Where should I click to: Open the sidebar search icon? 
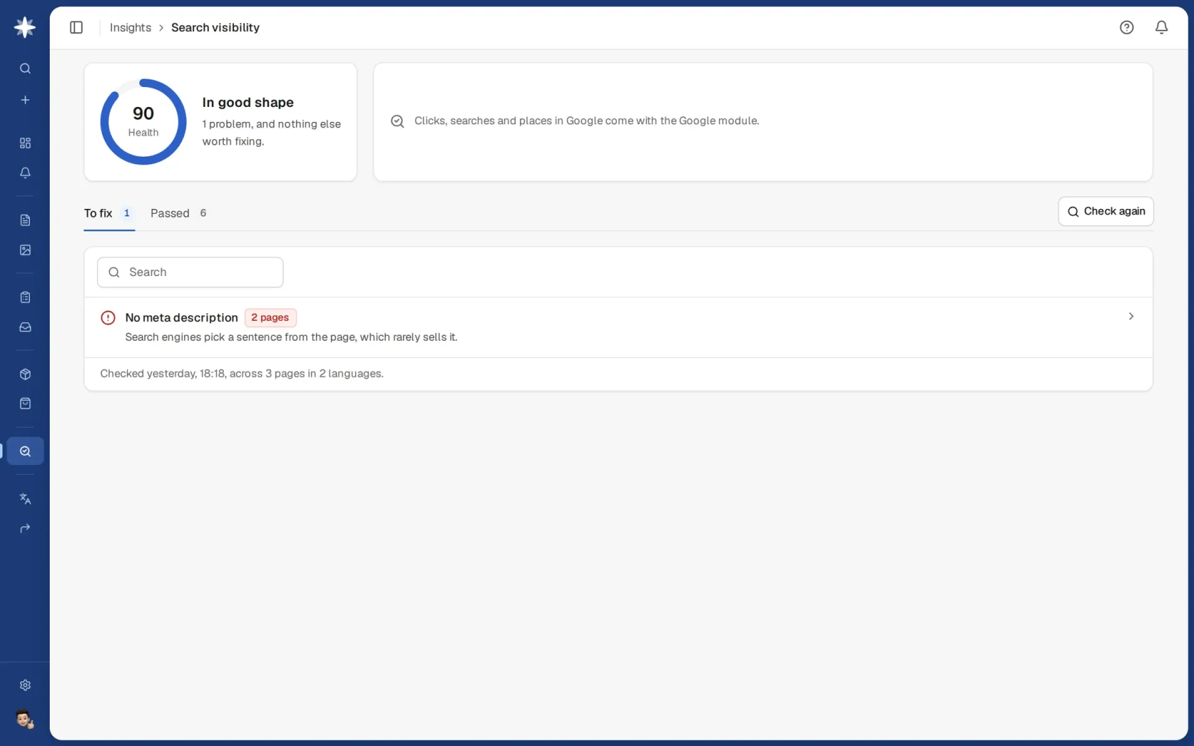click(25, 68)
